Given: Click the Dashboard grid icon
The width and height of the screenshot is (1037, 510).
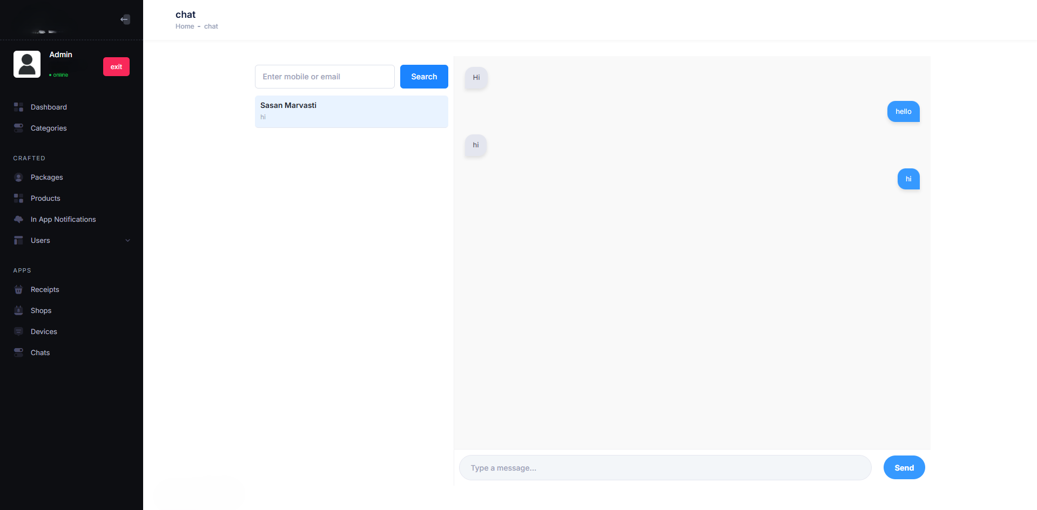Looking at the screenshot, I should coord(18,107).
